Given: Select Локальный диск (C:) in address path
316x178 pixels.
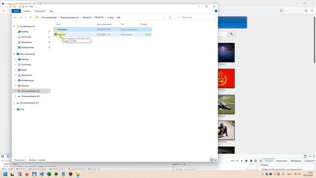Looking at the screenshot, I should pos(70,18).
